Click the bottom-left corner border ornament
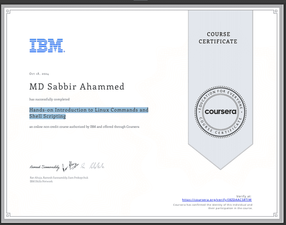 (8, 215)
